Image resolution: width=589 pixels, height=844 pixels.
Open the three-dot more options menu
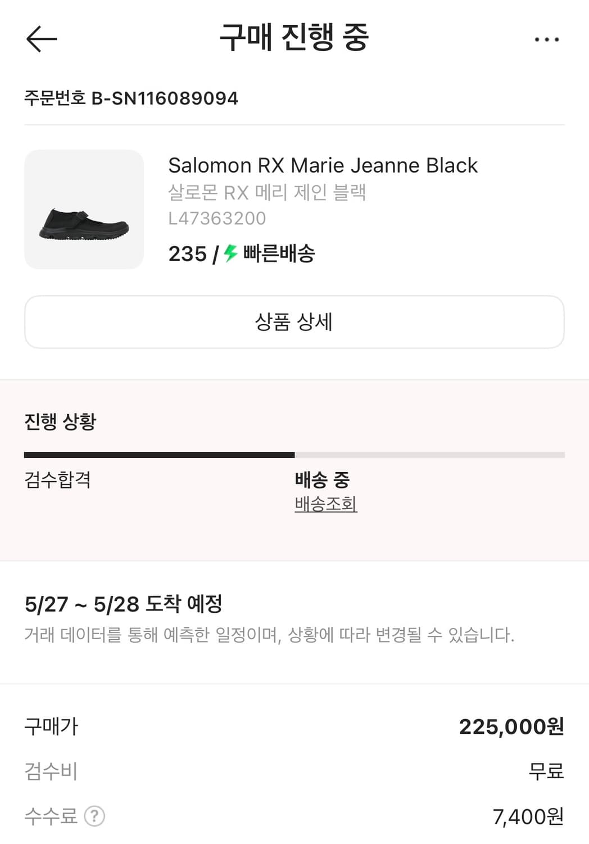point(546,39)
